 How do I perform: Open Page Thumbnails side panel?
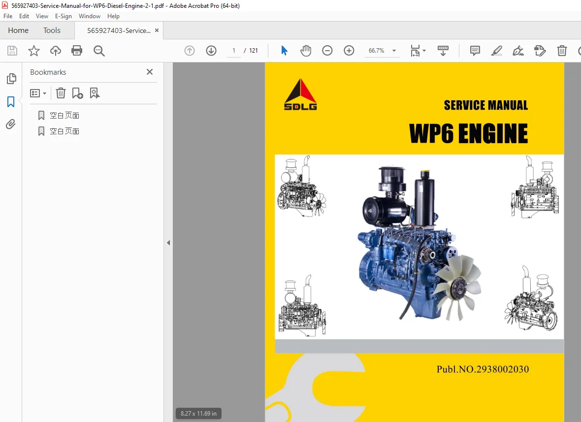tap(11, 79)
